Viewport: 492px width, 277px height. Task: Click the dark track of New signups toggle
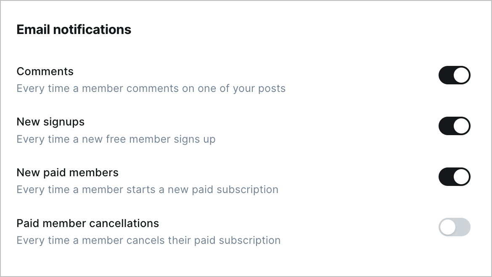click(446, 126)
